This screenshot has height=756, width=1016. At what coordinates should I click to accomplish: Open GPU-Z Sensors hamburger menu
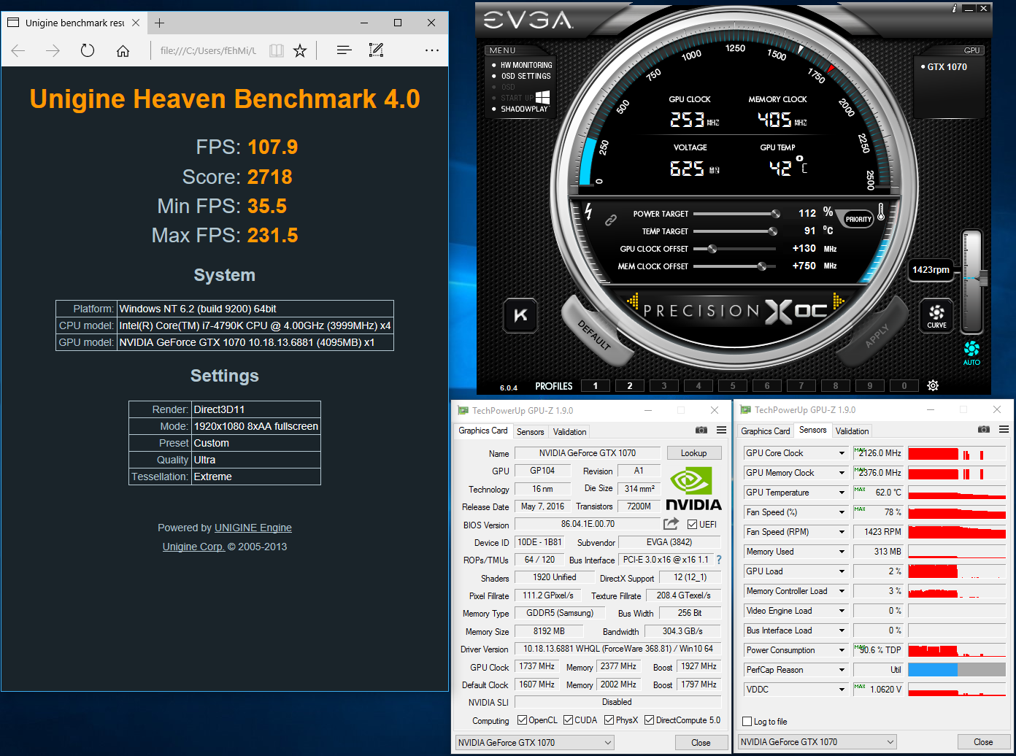tap(1004, 429)
